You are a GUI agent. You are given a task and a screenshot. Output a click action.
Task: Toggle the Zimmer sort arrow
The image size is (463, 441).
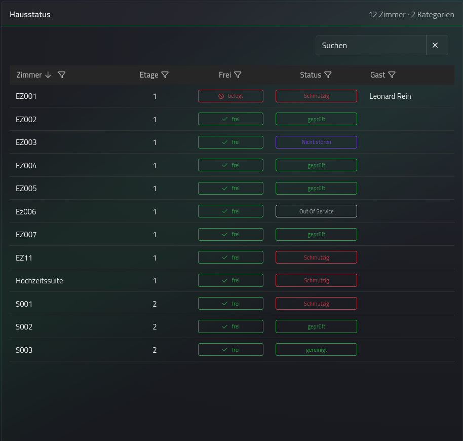pyautogui.click(x=48, y=75)
